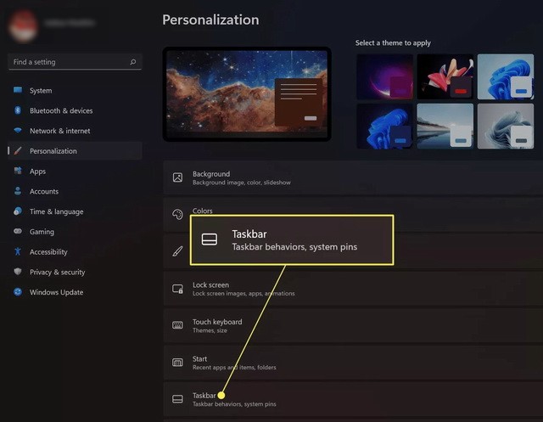Click the Accessibility figure icon
543x422 pixels.
18,251
